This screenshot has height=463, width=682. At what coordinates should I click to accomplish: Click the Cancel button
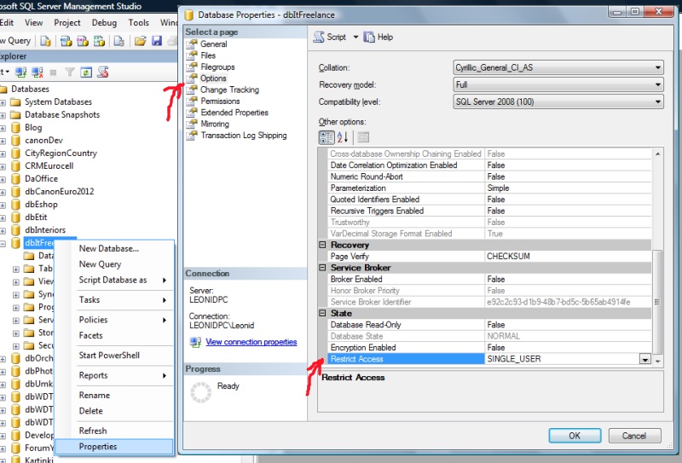click(634, 436)
